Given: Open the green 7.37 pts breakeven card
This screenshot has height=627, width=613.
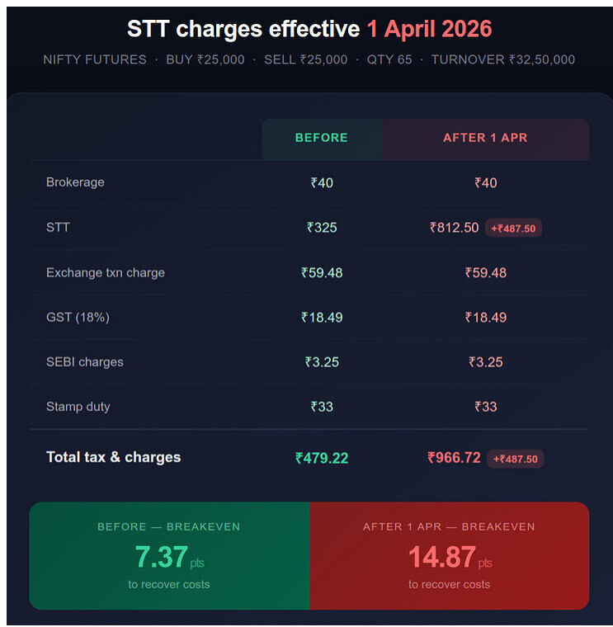Looking at the screenshot, I should (x=169, y=556).
